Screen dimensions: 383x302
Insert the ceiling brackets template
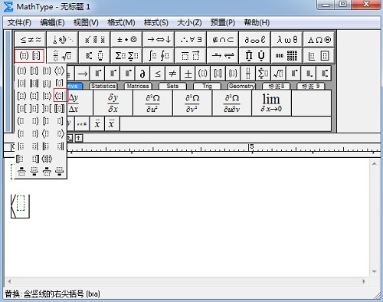pos(60,83)
